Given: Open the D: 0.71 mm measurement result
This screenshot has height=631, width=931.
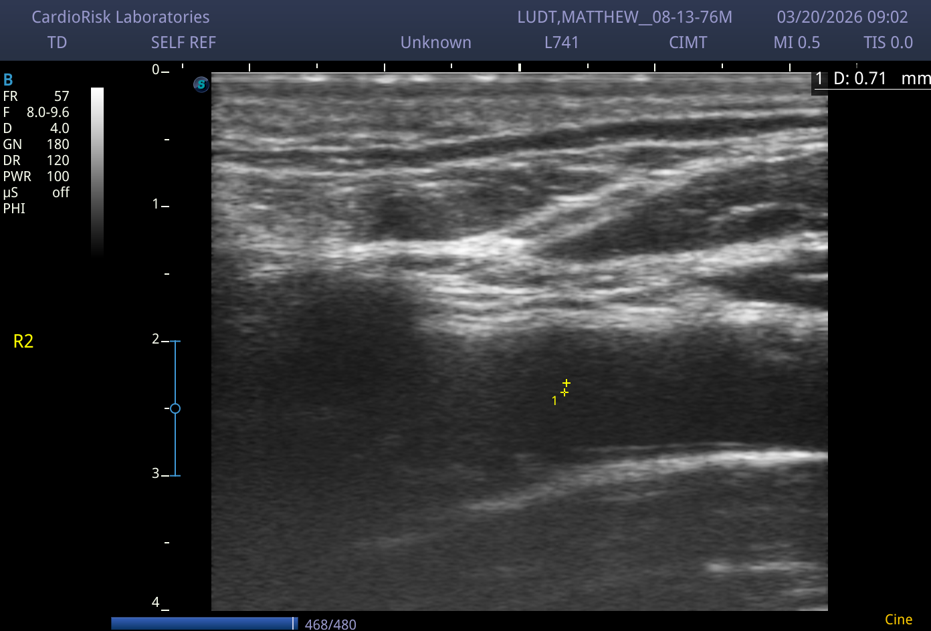Looking at the screenshot, I should [872, 79].
